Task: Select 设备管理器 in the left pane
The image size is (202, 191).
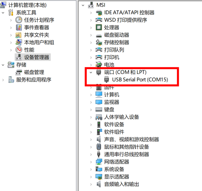Action: [36, 57]
